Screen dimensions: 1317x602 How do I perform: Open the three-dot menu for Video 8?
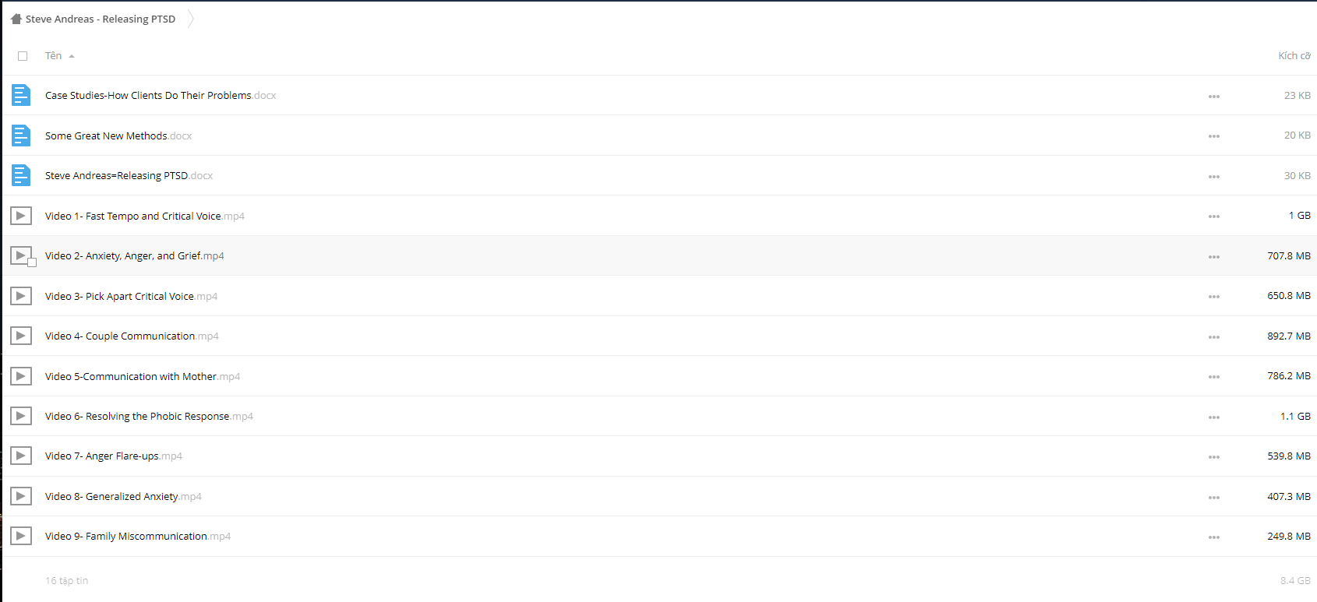[1214, 498]
